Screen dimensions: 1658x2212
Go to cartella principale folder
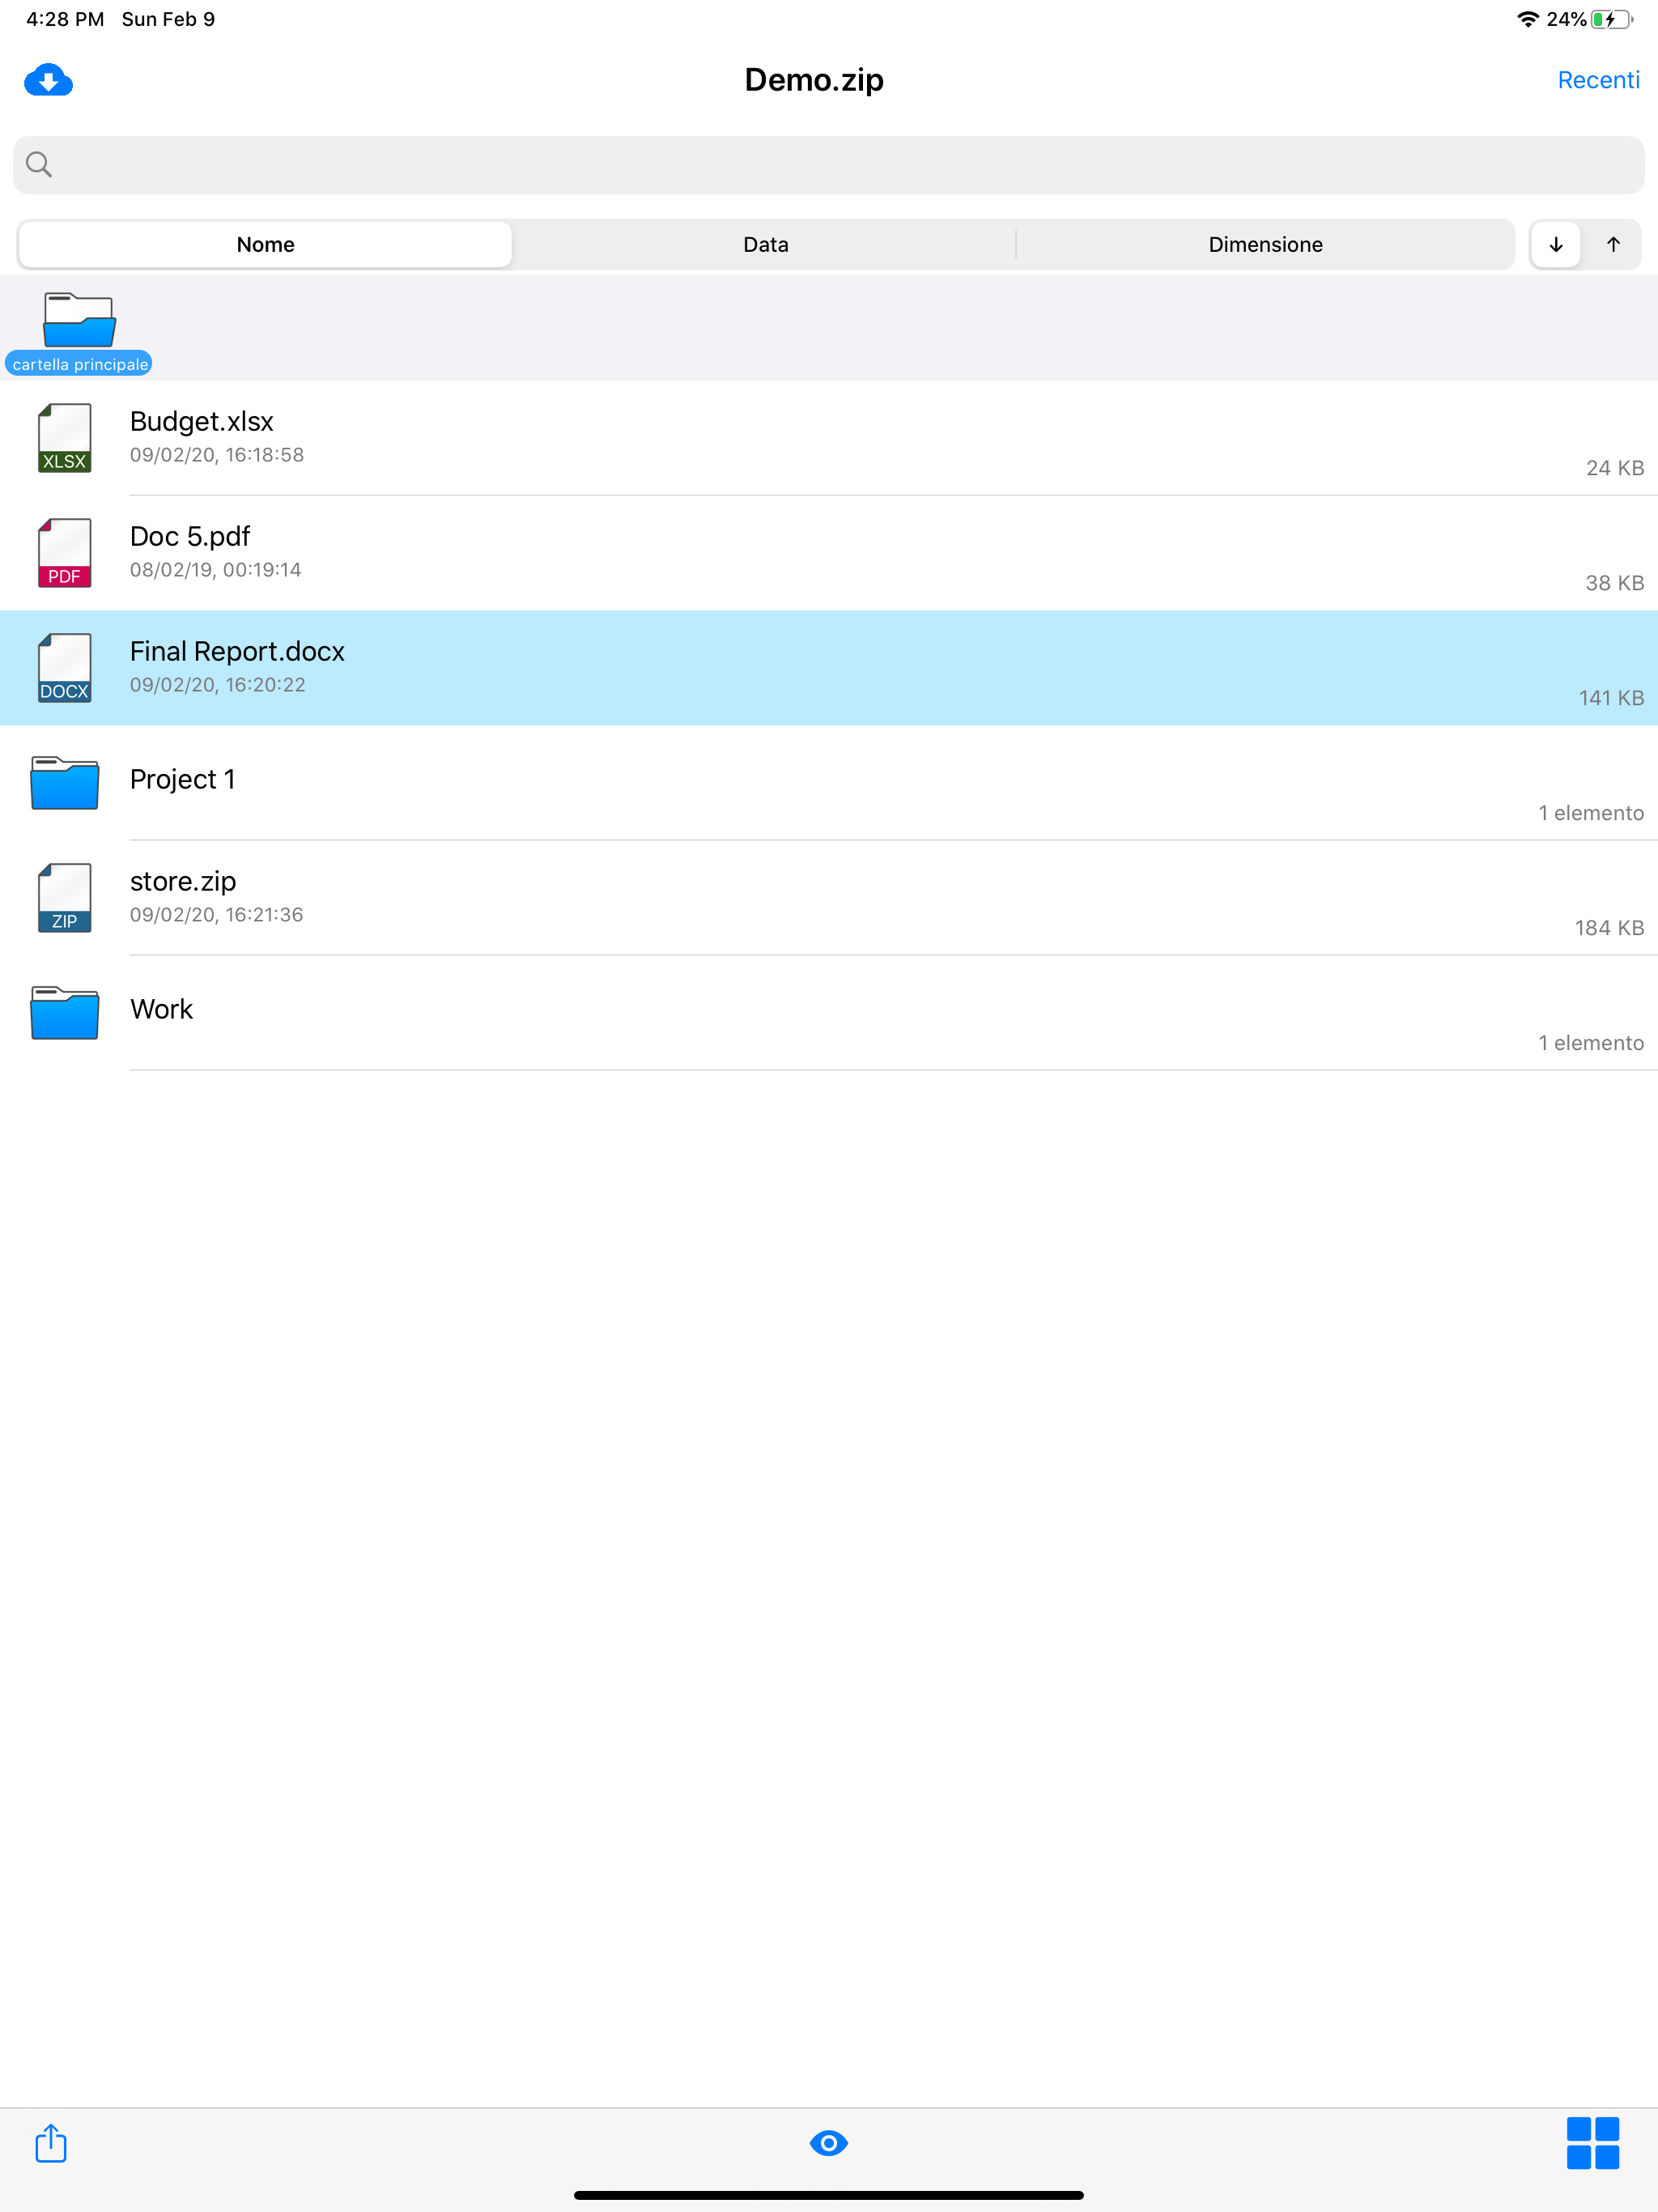coord(79,332)
